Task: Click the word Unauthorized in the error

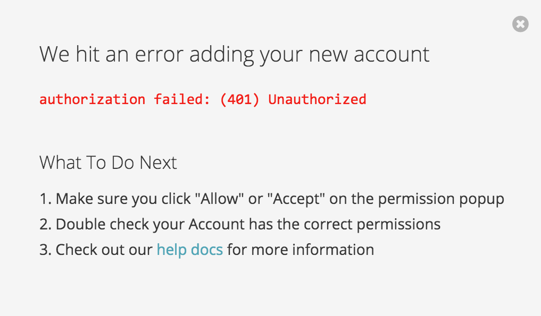Action: pyautogui.click(x=317, y=100)
